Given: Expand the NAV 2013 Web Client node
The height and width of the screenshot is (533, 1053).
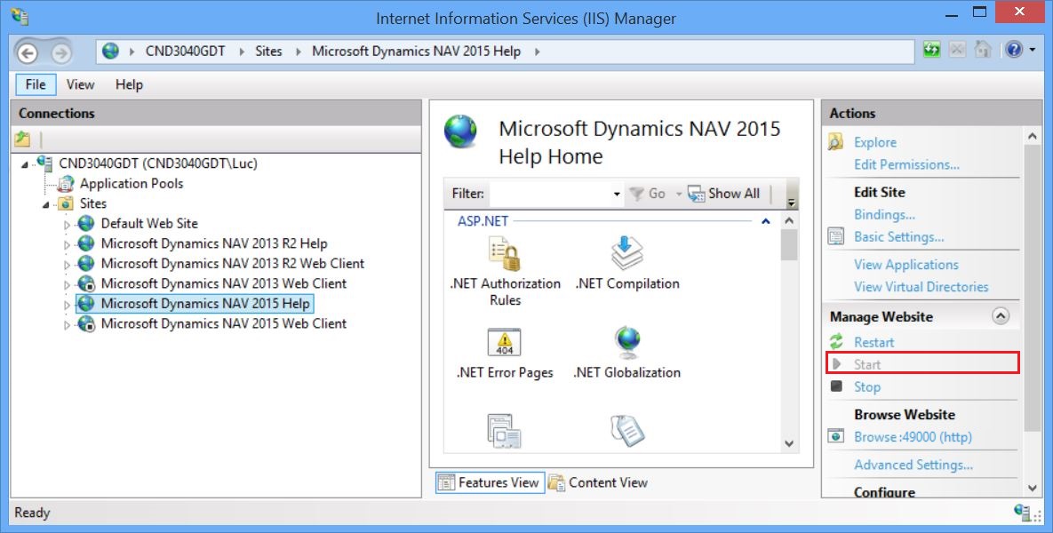Looking at the screenshot, I should pyautogui.click(x=67, y=285).
